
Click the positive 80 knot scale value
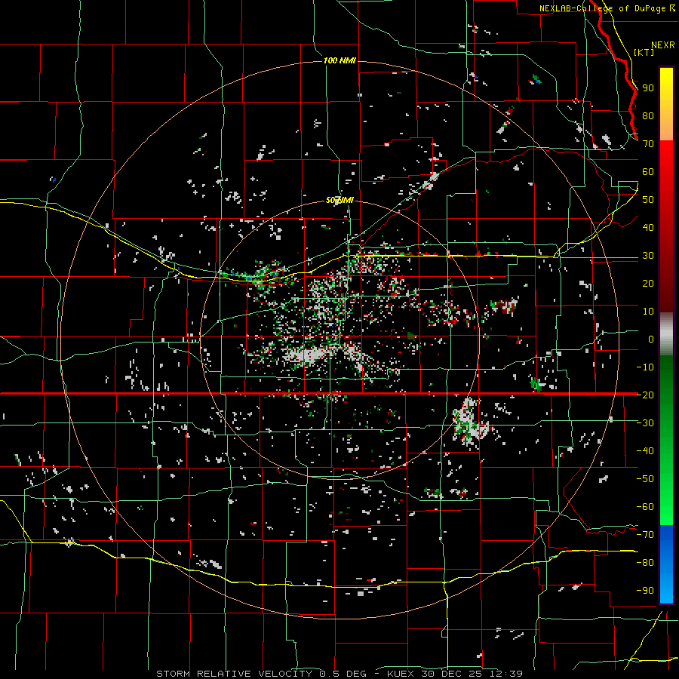(648, 116)
